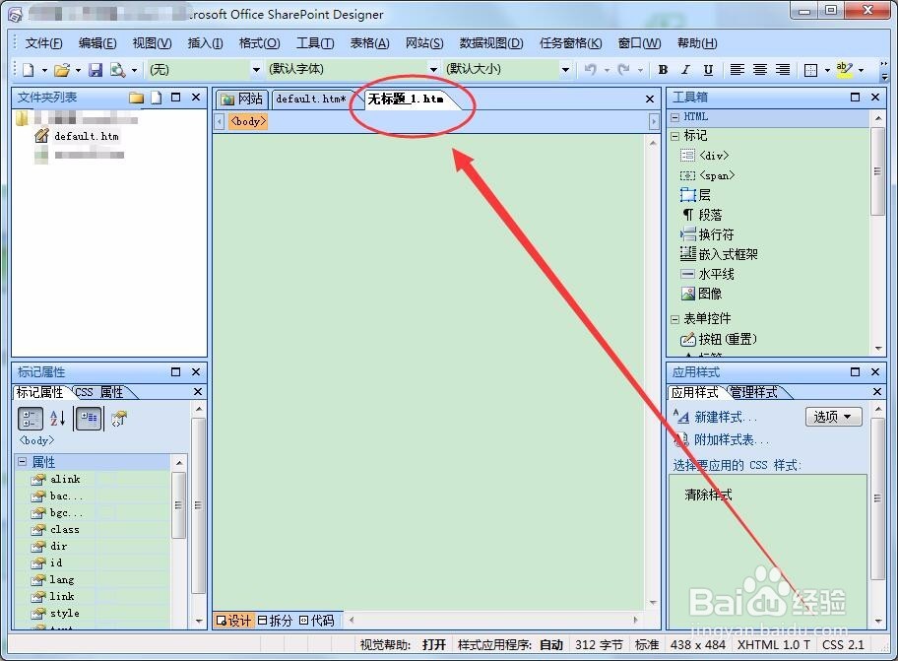Switch to the CSS 属性 tab
Viewport: 898px width, 661px height.
pyautogui.click(x=99, y=392)
